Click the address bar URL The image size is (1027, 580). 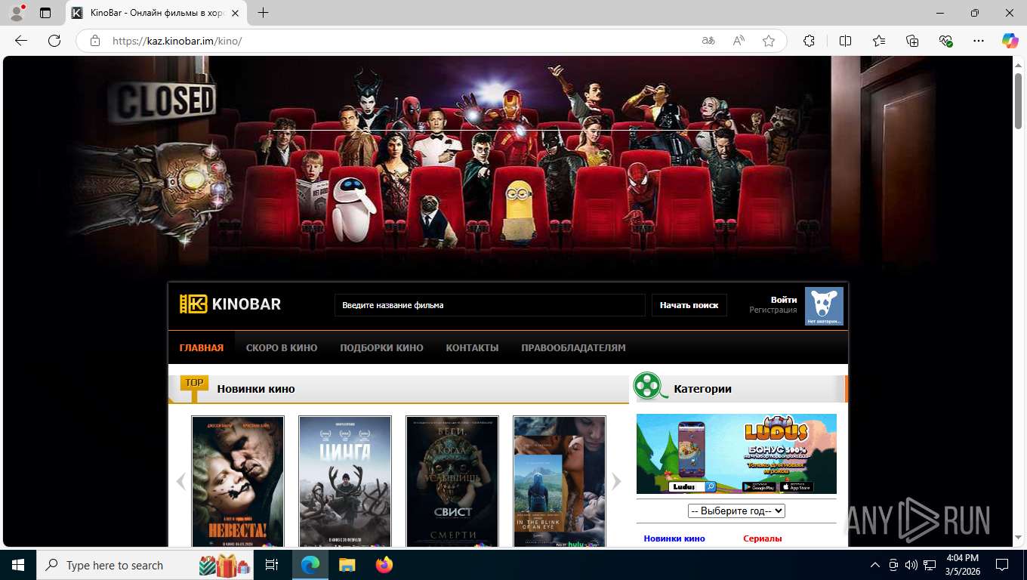click(177, 41)
